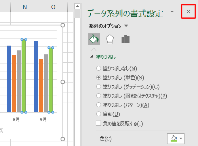Select 塗りつぶしなし(N) radio button

click(x=99, y=68)
